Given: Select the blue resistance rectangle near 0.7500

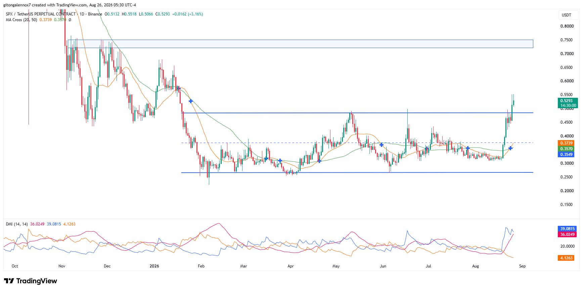Looking at the screenshot, I should [300, 44].
